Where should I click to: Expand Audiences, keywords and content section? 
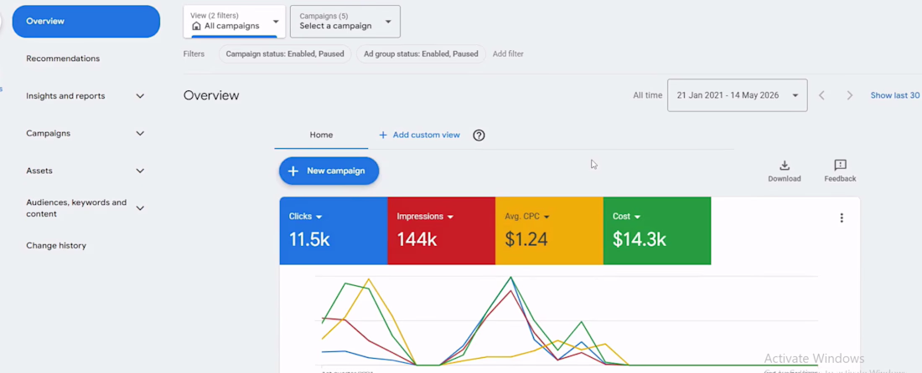(140, 208)
